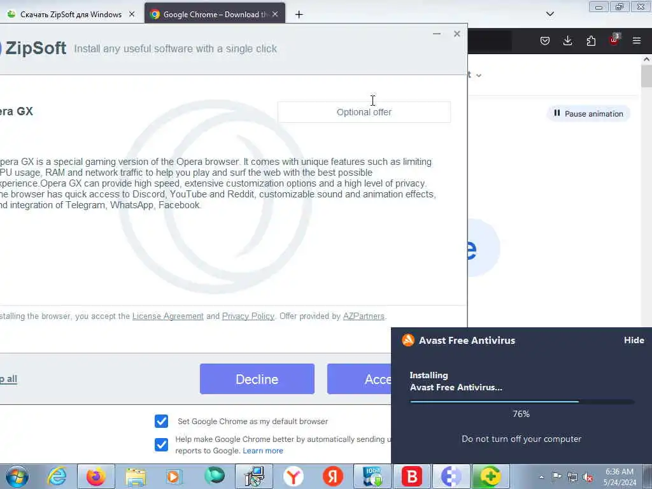Accept the Opera GX offer
Screen dimensions: 652x489
[359, 379]
